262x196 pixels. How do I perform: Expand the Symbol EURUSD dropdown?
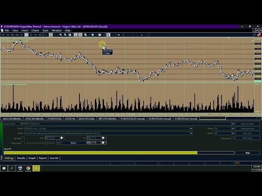[191, 128]
